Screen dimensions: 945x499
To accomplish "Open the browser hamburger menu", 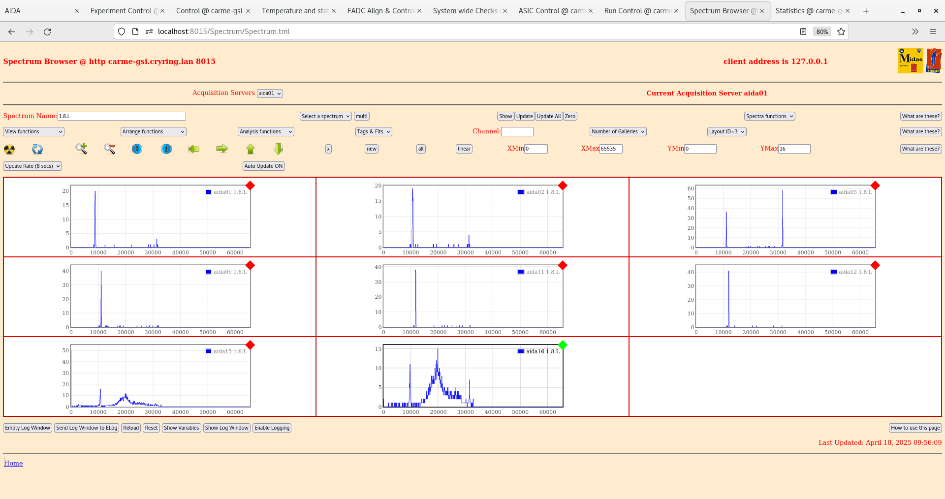I will 933,31.
